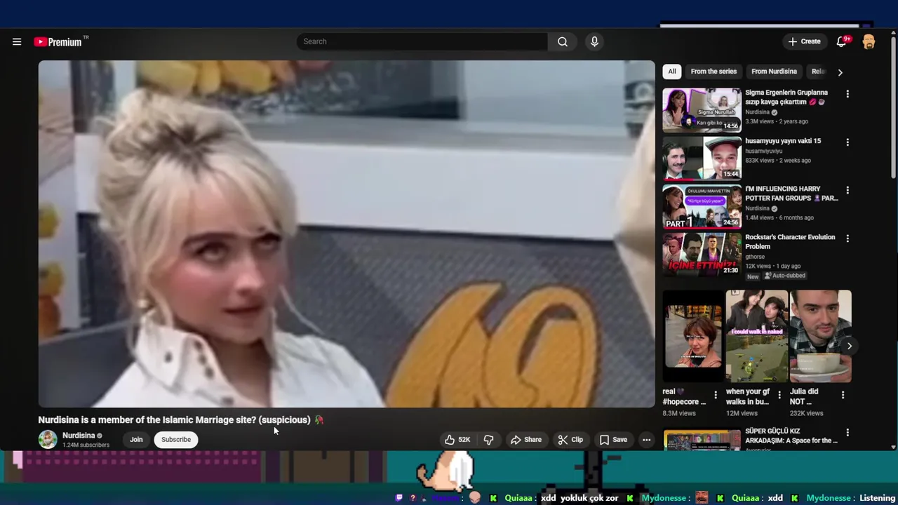898x505 pixels.
Task: Open husamyuyu yayın vakti 15 thumbnail
Action: (x=702, y=158)
